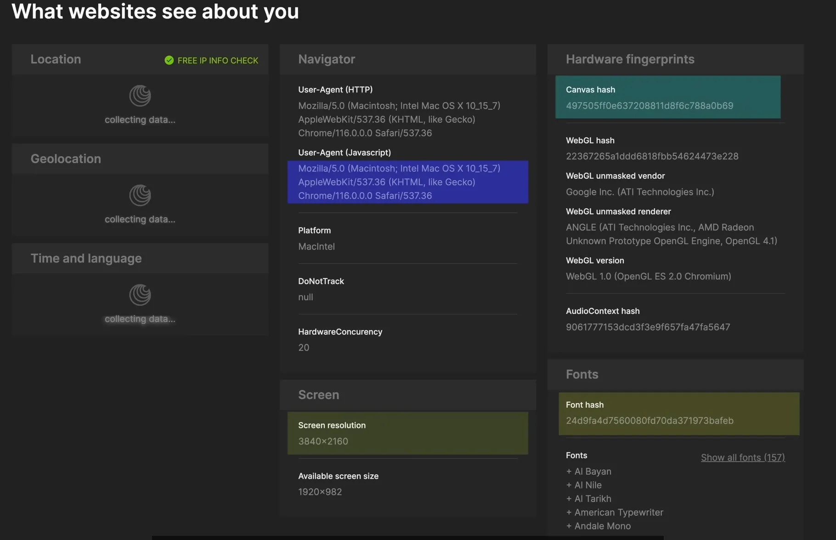Click the Hardware fingerprints panel header

(630, 59)
